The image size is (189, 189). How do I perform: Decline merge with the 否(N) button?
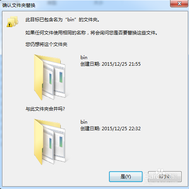(165, 177)
